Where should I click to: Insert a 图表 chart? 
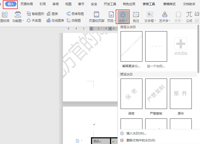tap(52, 14)
